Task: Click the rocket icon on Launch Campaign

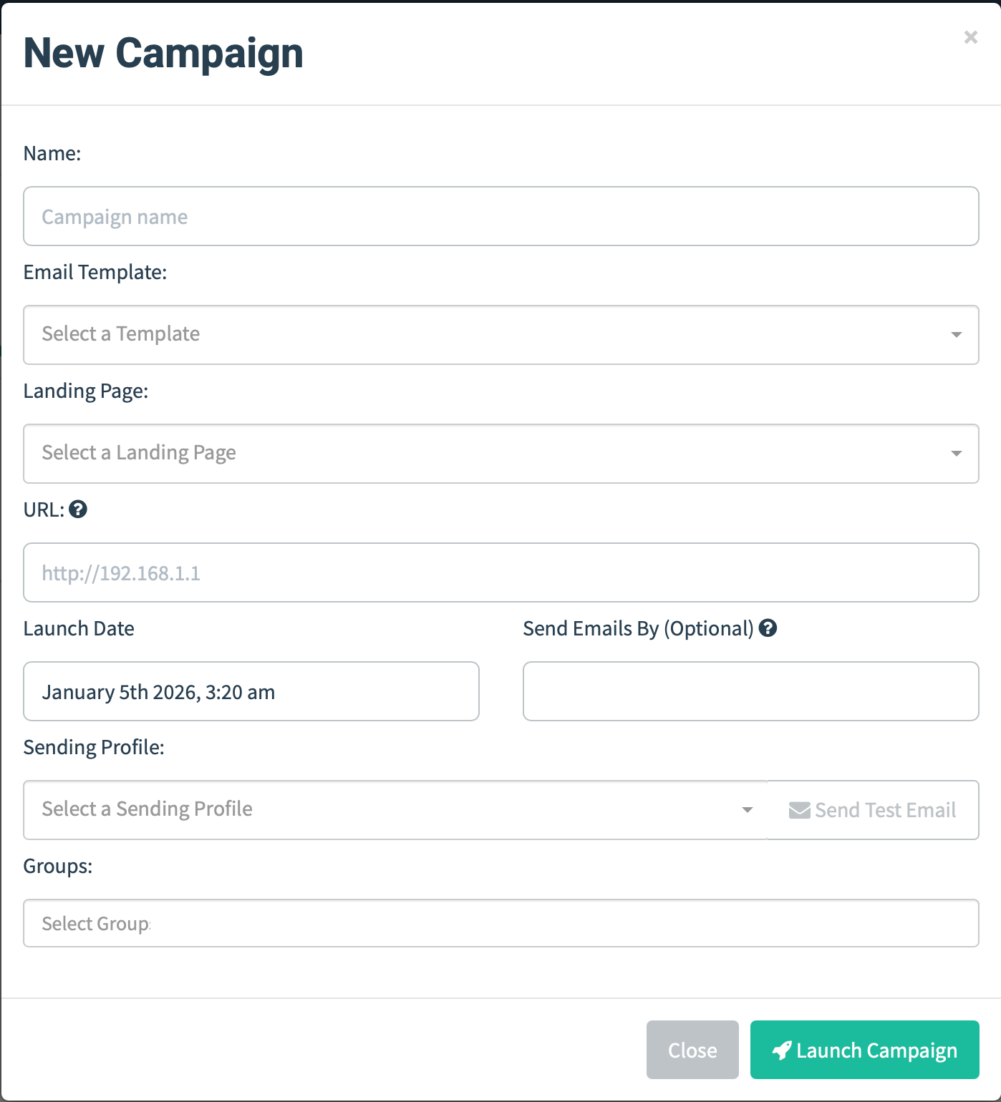Action: click(782, 1050)
